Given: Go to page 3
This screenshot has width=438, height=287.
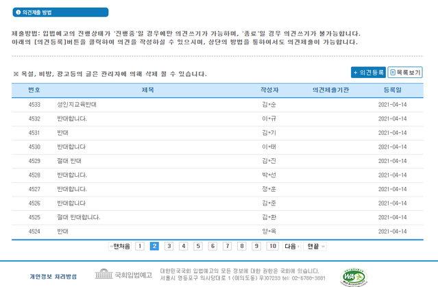Looking at the screenshot, I should click(169, 246).
